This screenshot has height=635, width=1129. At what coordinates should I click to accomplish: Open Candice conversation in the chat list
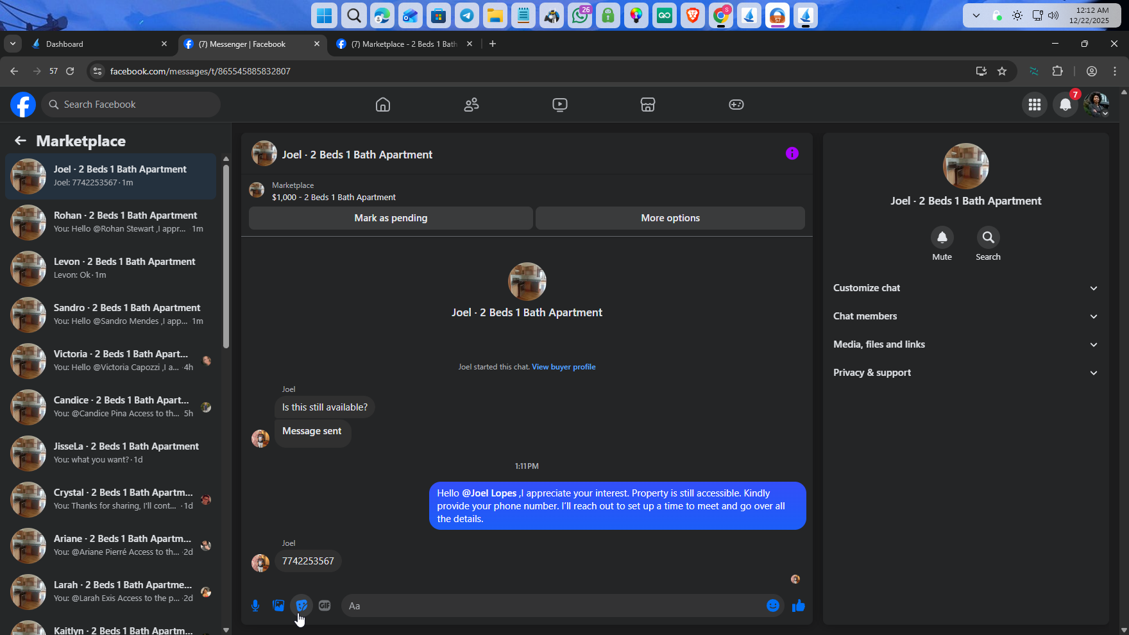110,407
